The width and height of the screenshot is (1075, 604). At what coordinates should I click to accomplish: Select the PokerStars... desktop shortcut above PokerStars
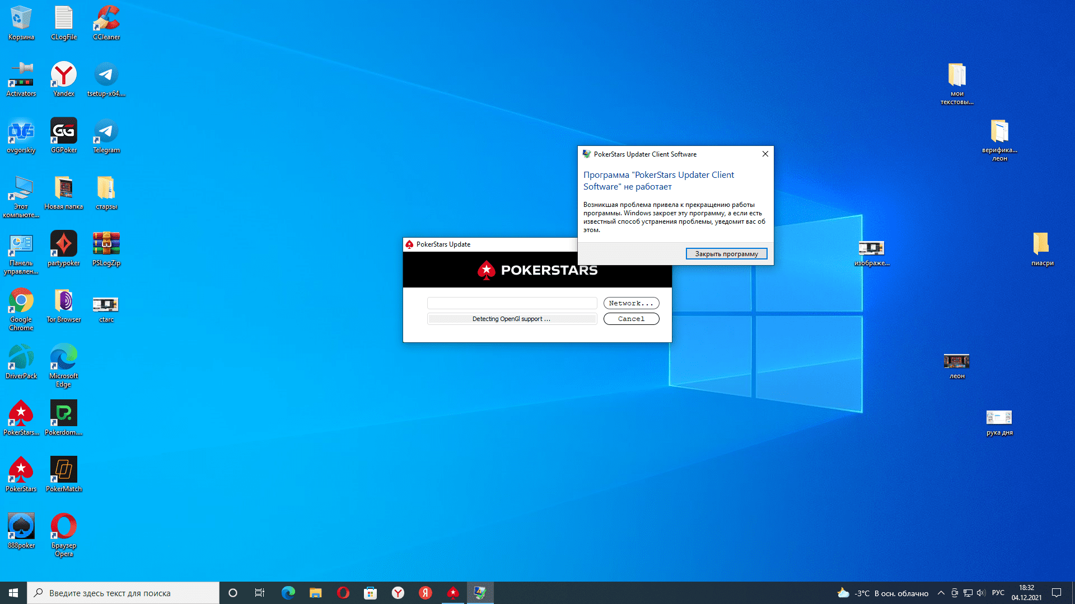[21, 419]
